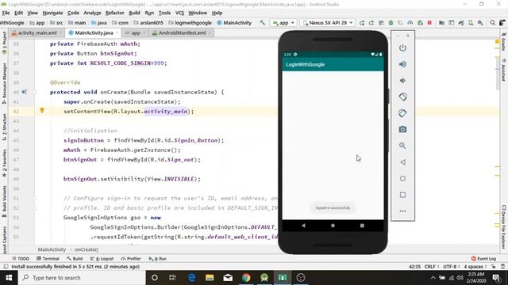The height and width of the screenshot is (285, 508).
Task: Click the 4 spaces indent selector
Action: (x=475, y=267)
